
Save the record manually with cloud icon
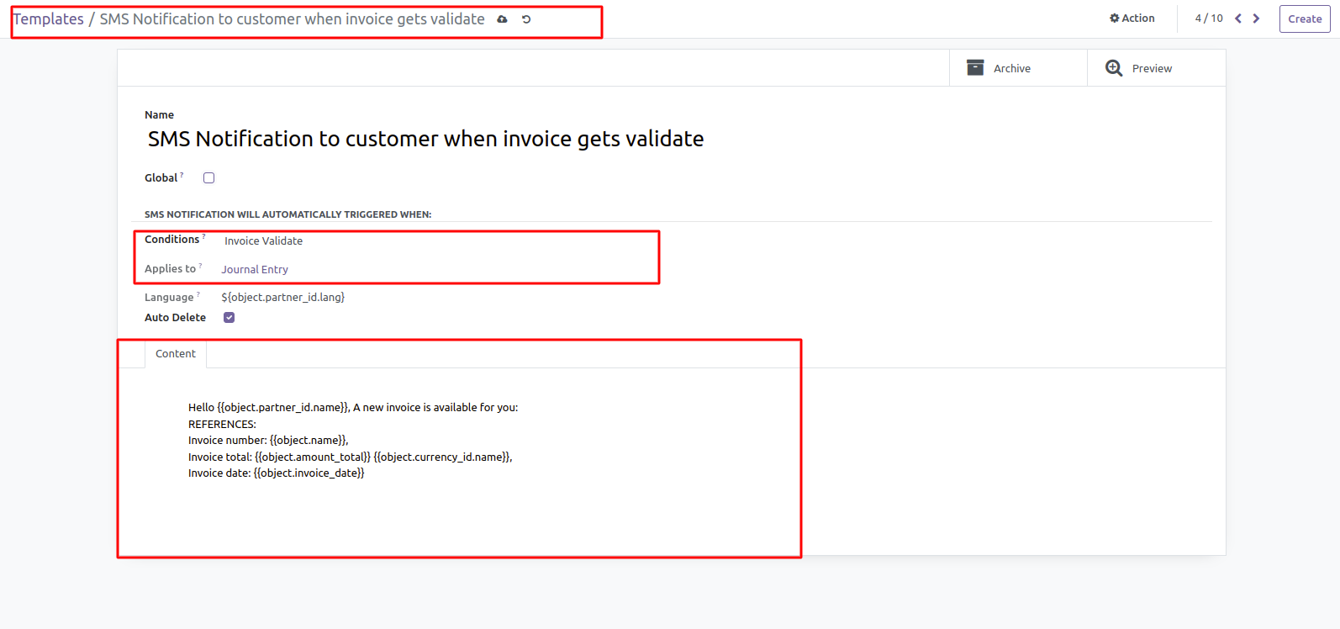tap(502, 19)
